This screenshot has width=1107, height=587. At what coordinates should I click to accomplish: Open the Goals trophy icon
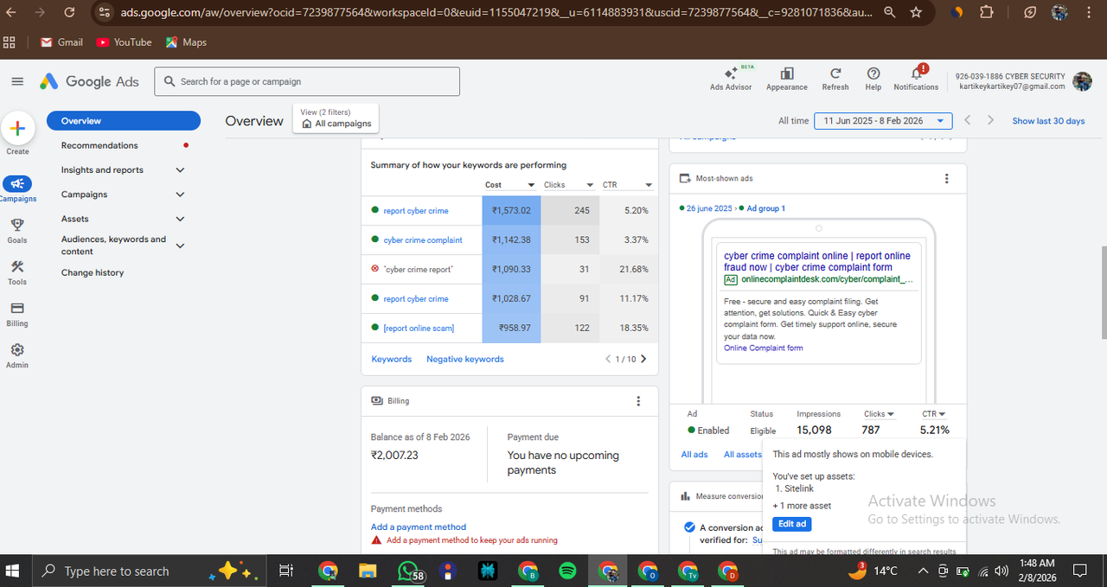coord(17,225)
